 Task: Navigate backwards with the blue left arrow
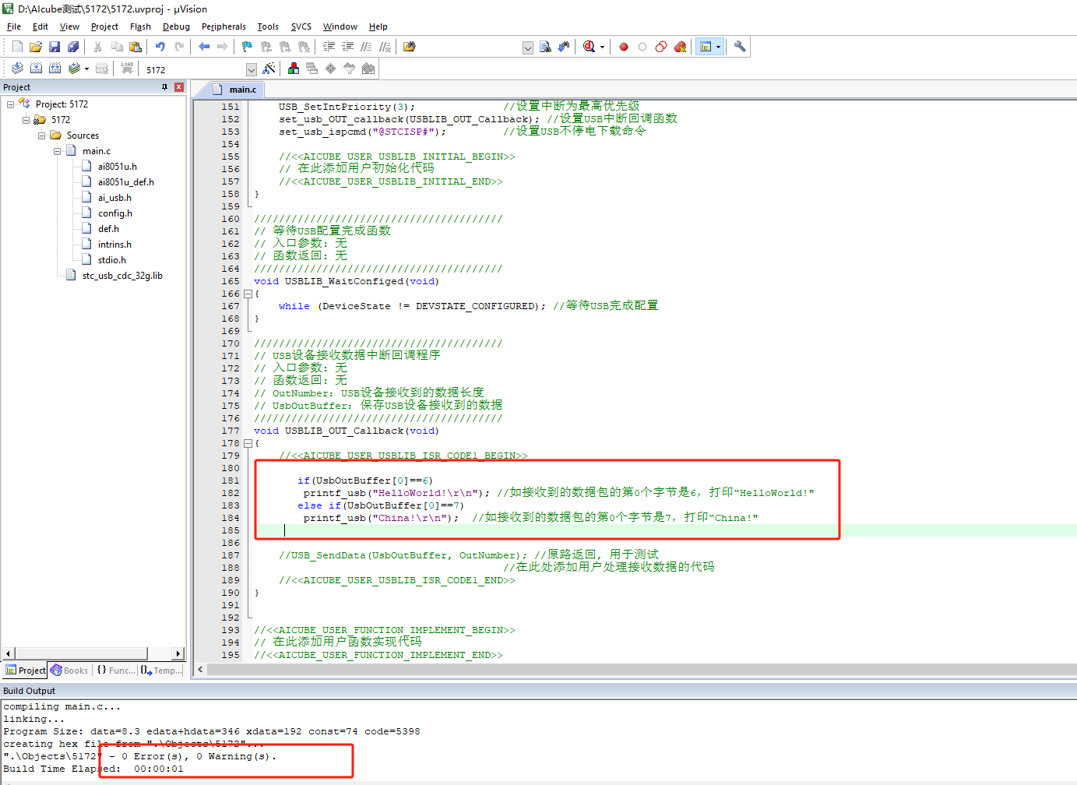204,47
